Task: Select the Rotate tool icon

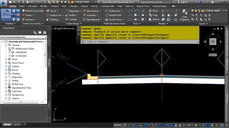Action: [163, 11]
